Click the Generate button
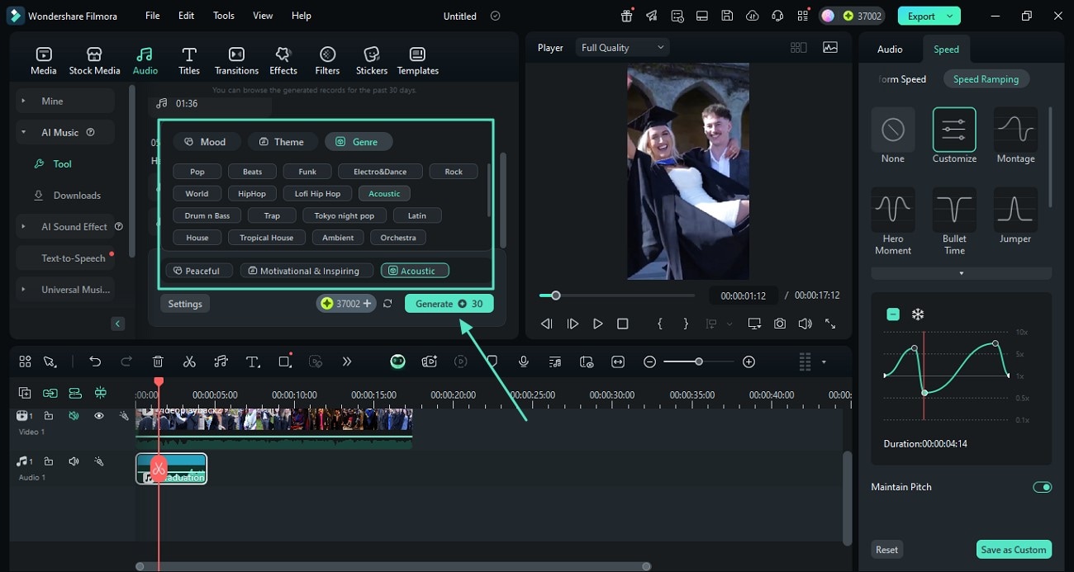The height and width of the screenshot is (572, 1074). [449, 304]
